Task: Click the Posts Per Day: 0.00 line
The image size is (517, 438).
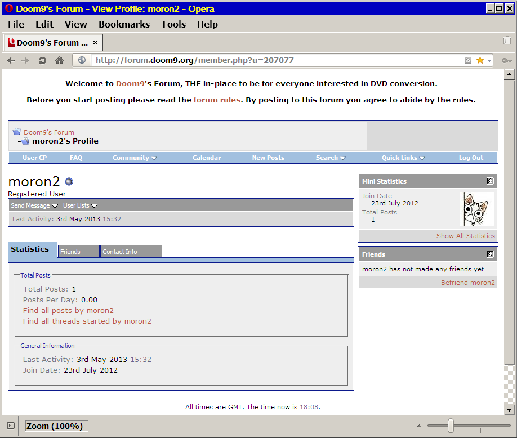Action: [60, 300]
